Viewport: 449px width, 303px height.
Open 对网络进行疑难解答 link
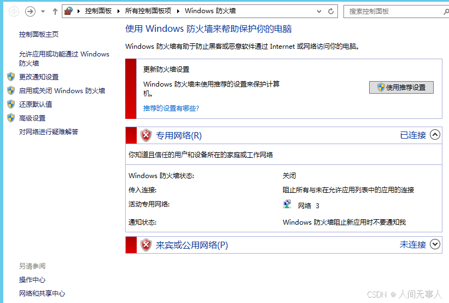(48, 132)
